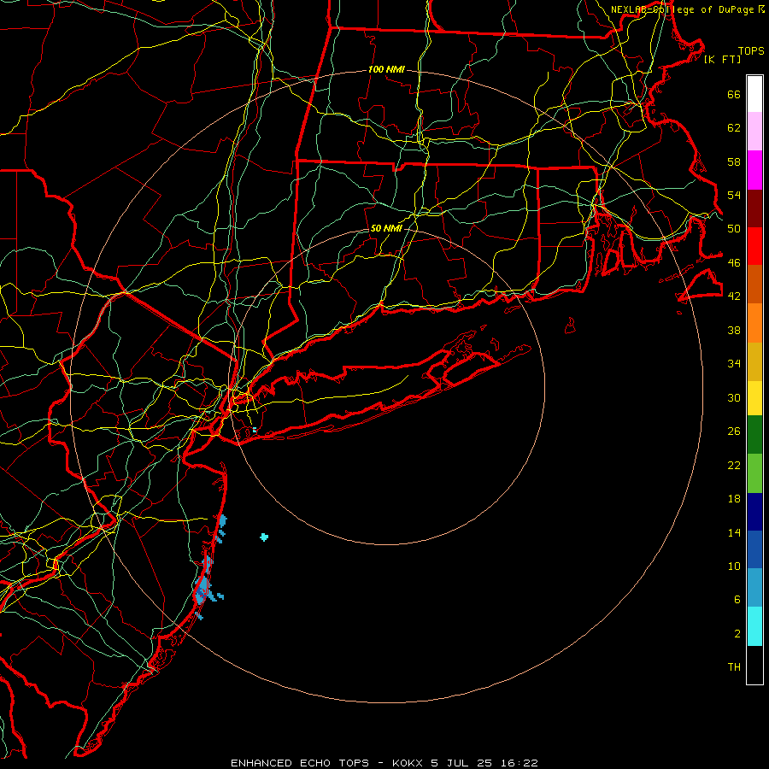Image resolution: width=769 pixels, height=769 pixels.
Task: Click the light pink legend swatch
Action: point(754,132)
